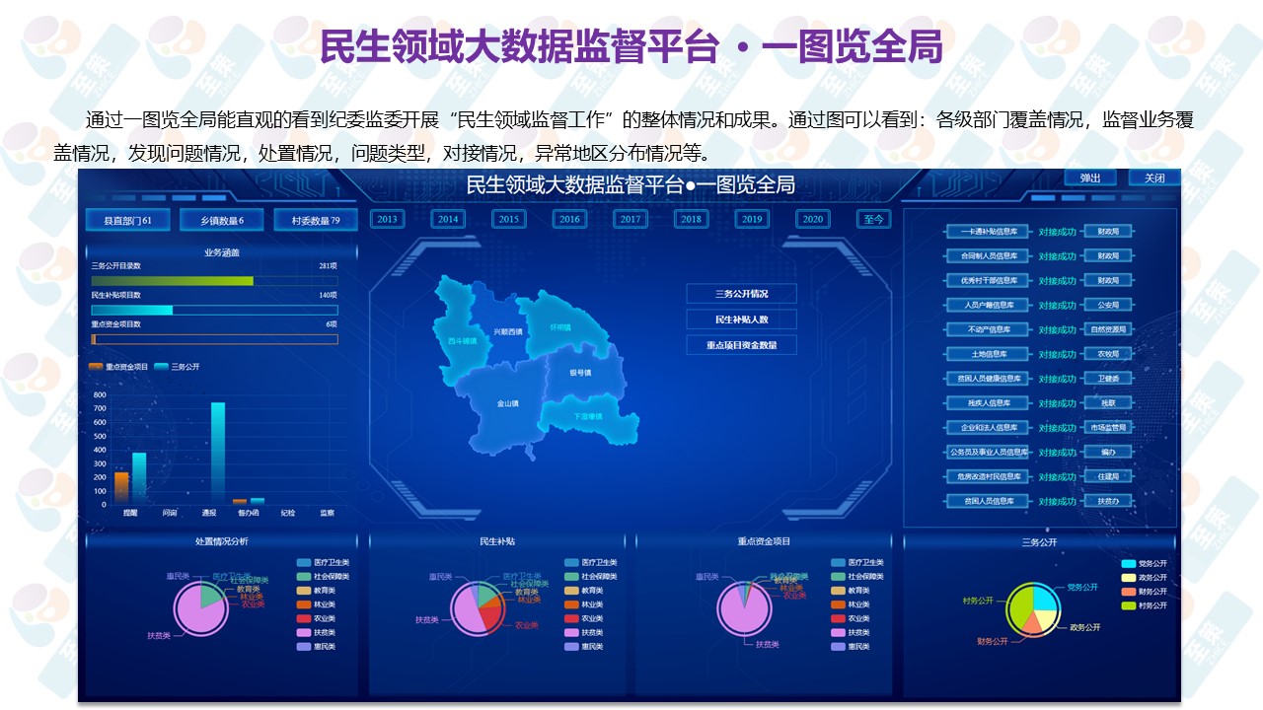Select the 2013 year tab
The width and height of the screenshot is (1263, 710).
click(388, 219)
